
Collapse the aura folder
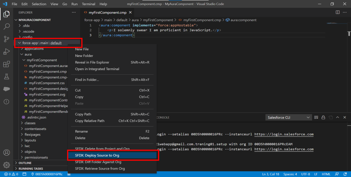pyautogui.click(x=28, y=54)
